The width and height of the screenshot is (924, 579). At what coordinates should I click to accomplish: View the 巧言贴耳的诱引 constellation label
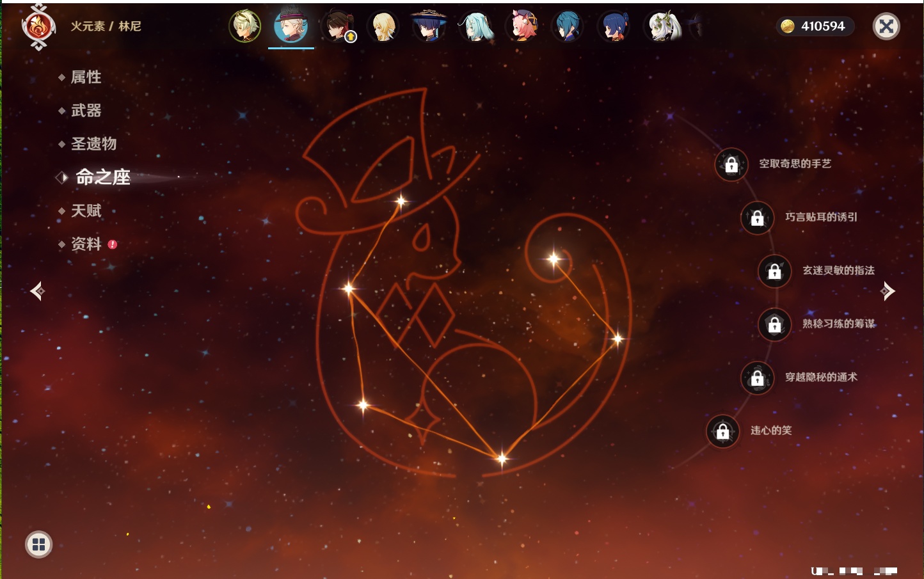(821, 217)
